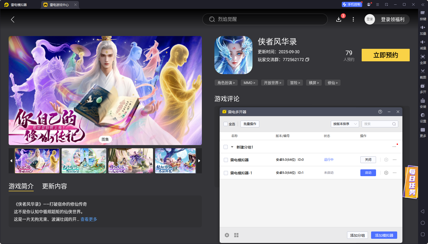
Task: Click the 立即预约 reserve button
Action: click(385, 55)
